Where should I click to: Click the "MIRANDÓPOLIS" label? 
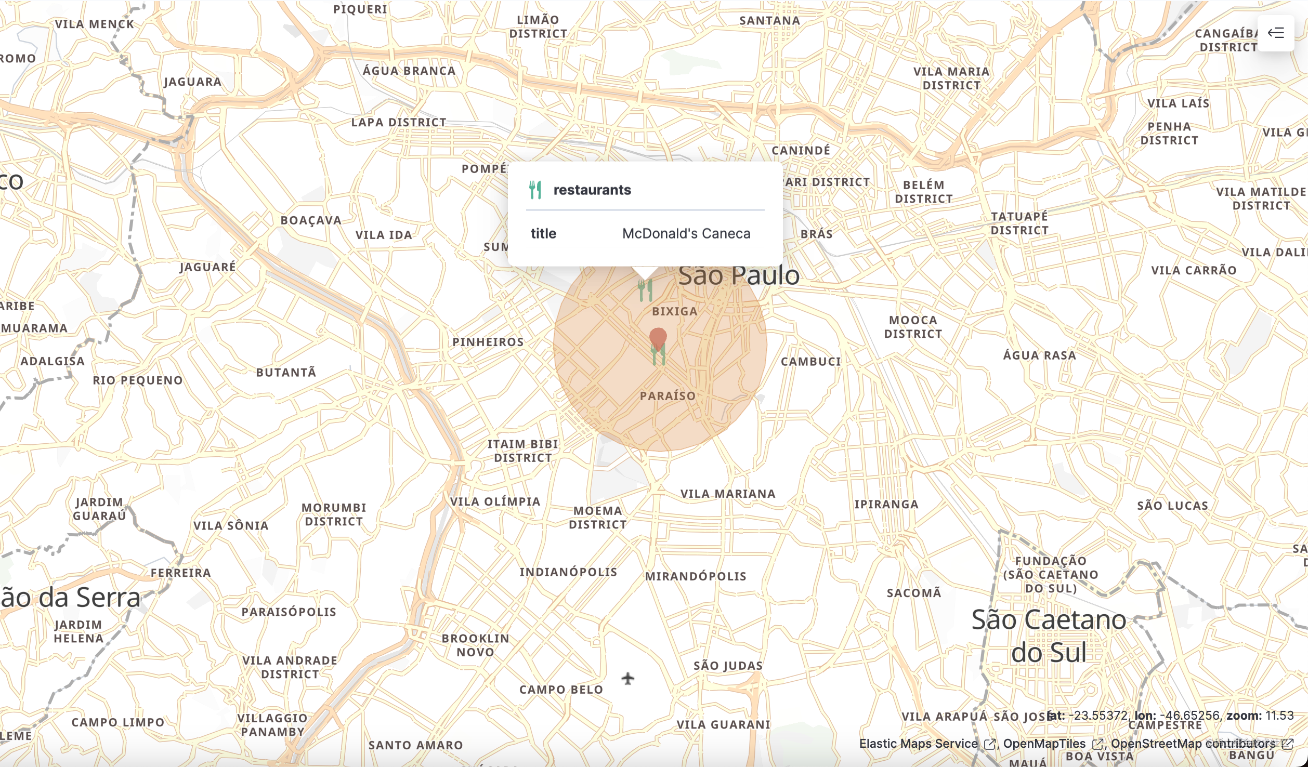(x=696, y=576)
